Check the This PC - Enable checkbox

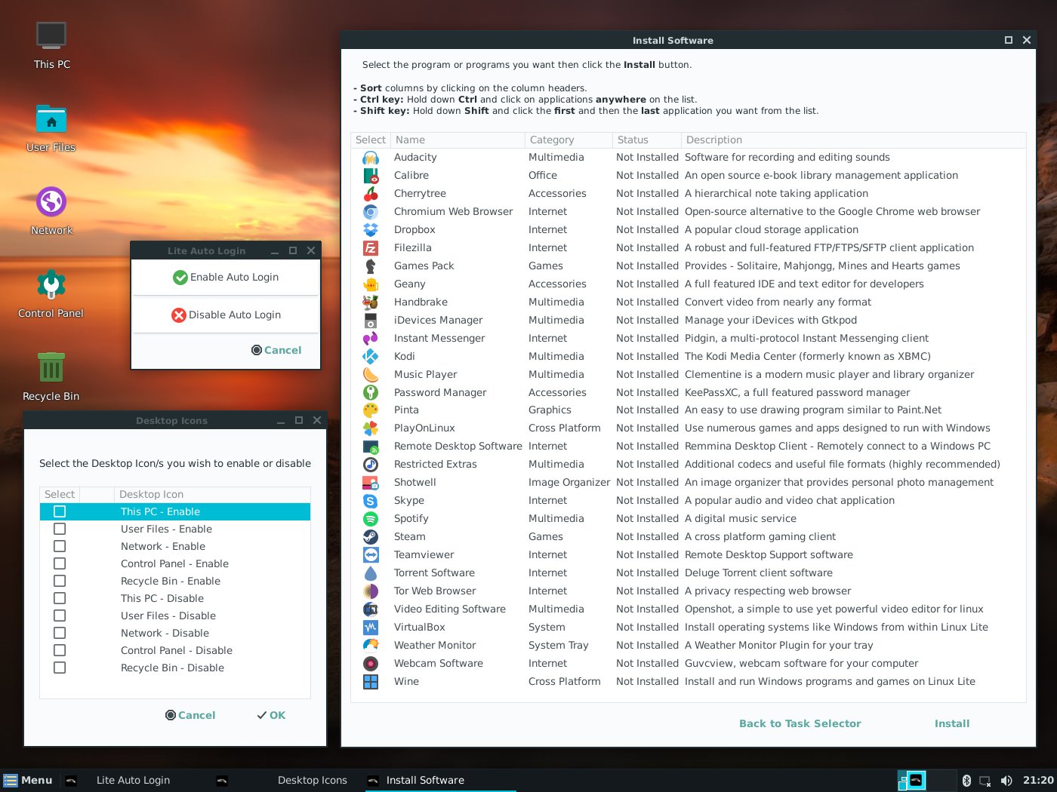[60, 511]
